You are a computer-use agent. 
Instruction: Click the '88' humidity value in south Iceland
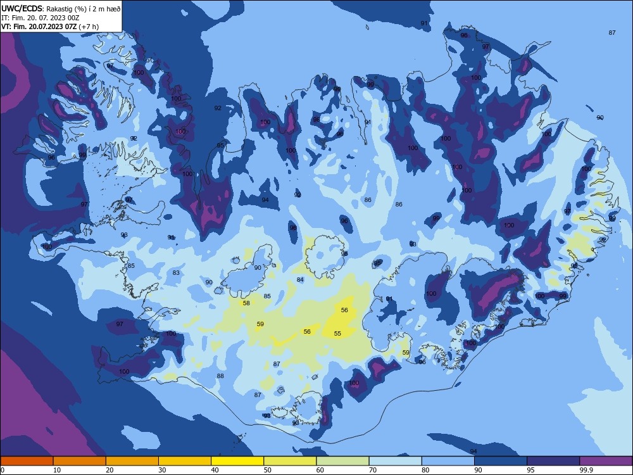pyautogui.click(x=220, y=376)
